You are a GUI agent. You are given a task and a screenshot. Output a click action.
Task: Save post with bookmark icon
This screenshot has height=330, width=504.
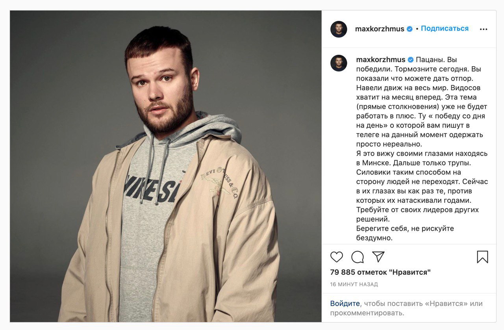click(x=482, y=257)
